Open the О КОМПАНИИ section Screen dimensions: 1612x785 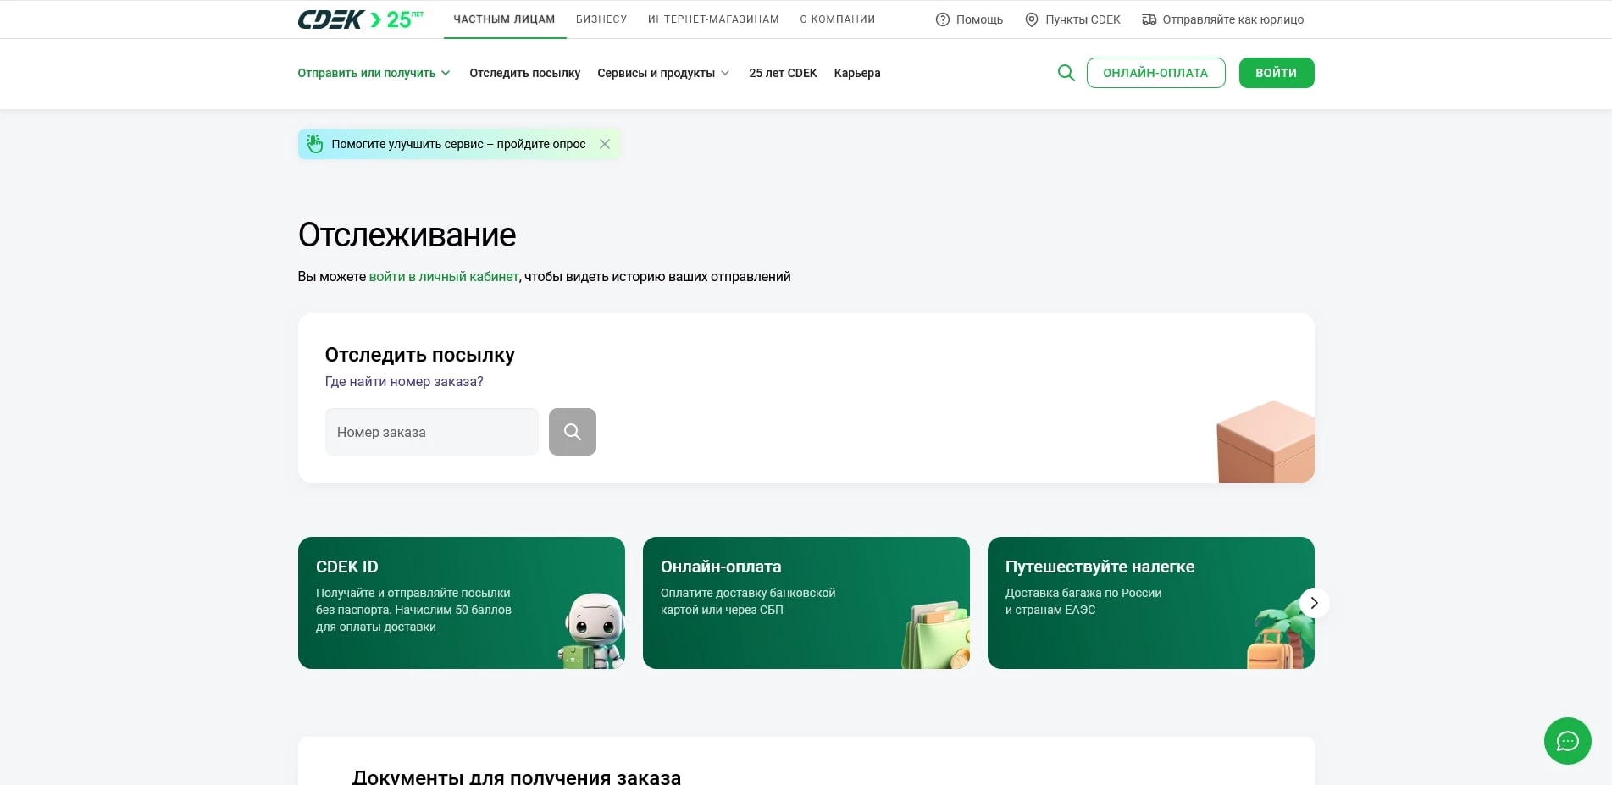pos(837,19)
